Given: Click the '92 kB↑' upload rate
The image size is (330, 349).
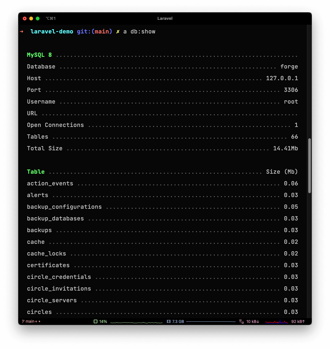Looking at the screenshot, I should (298, 321).
